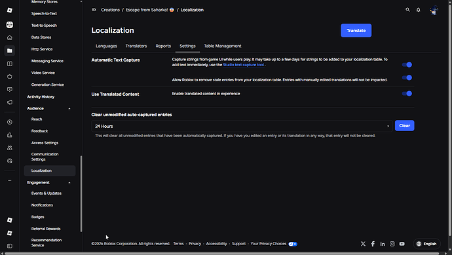
Task: Toggle Enable translated content in experience
Action: coord(407,94)
